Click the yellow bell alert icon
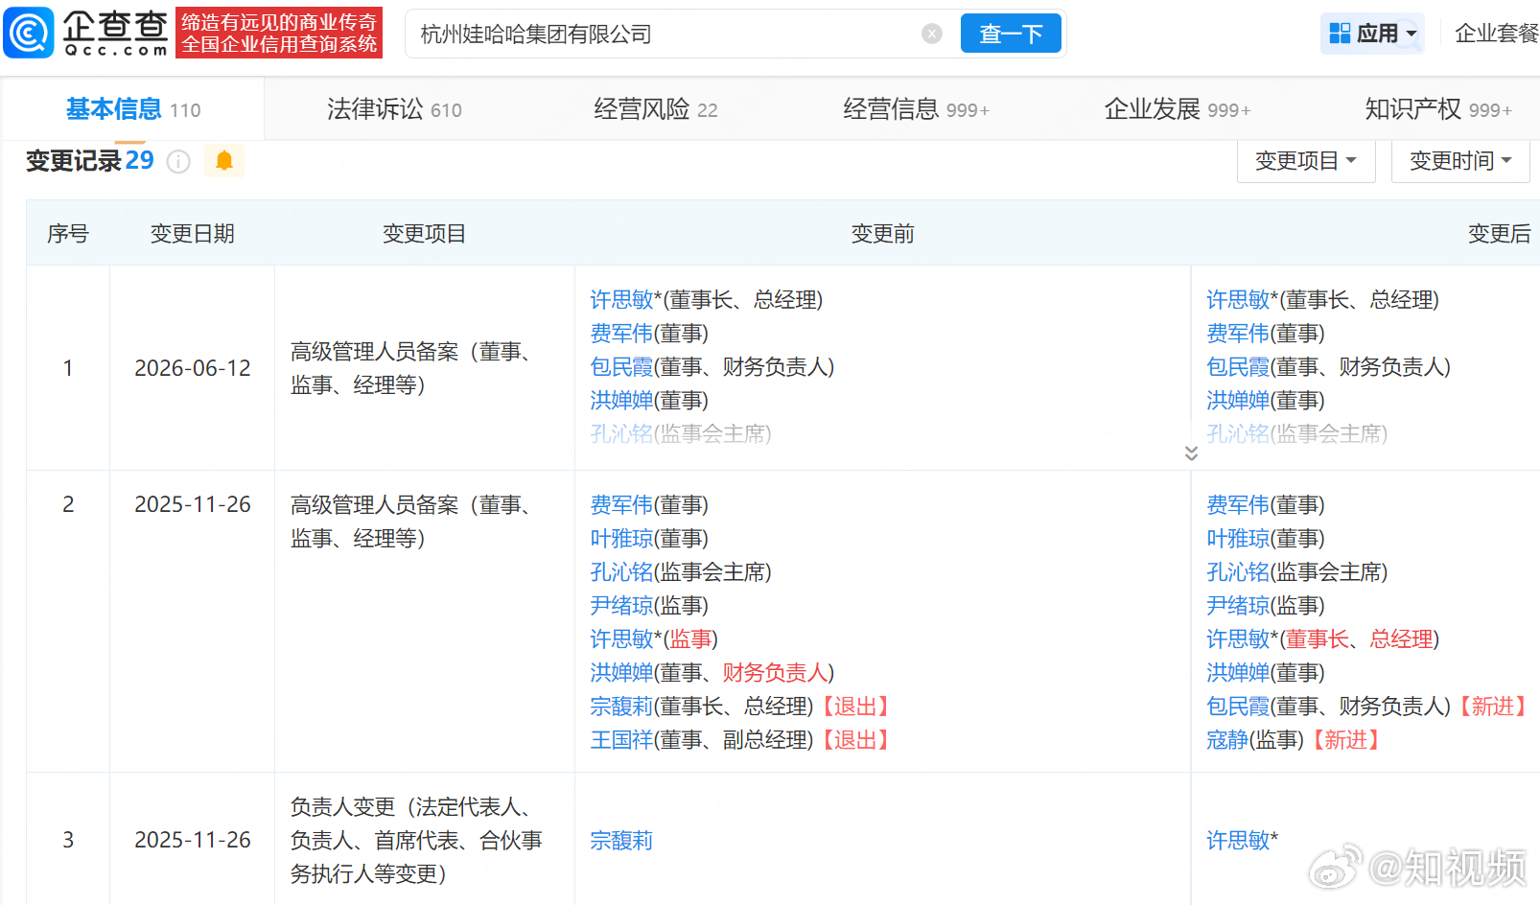1540x905 pixels. point(224,161)
